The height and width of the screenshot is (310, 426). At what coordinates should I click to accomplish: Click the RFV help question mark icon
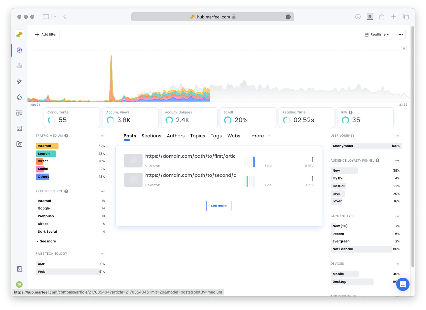point(351,112)
